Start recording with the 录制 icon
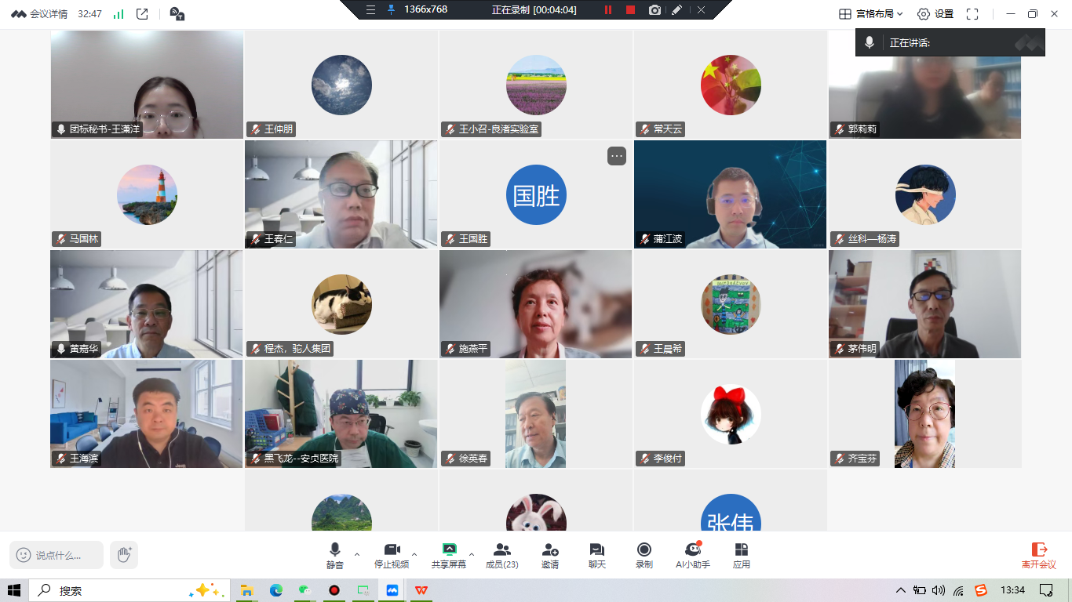 point(644,555)
